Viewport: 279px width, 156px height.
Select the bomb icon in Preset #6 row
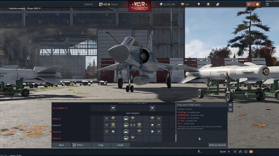133,138
